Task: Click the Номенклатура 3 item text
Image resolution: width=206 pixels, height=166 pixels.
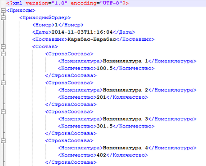Action: tap(125, 119)
